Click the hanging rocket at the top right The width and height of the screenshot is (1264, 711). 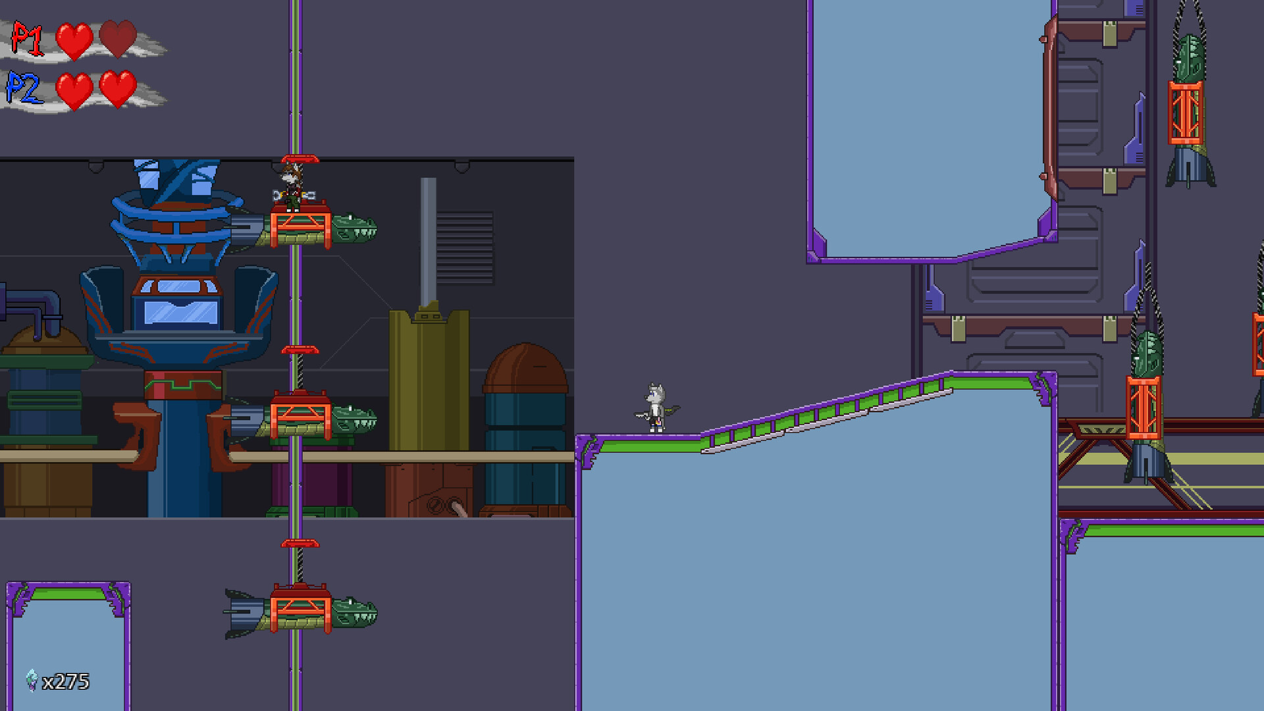coord(1189,112)
